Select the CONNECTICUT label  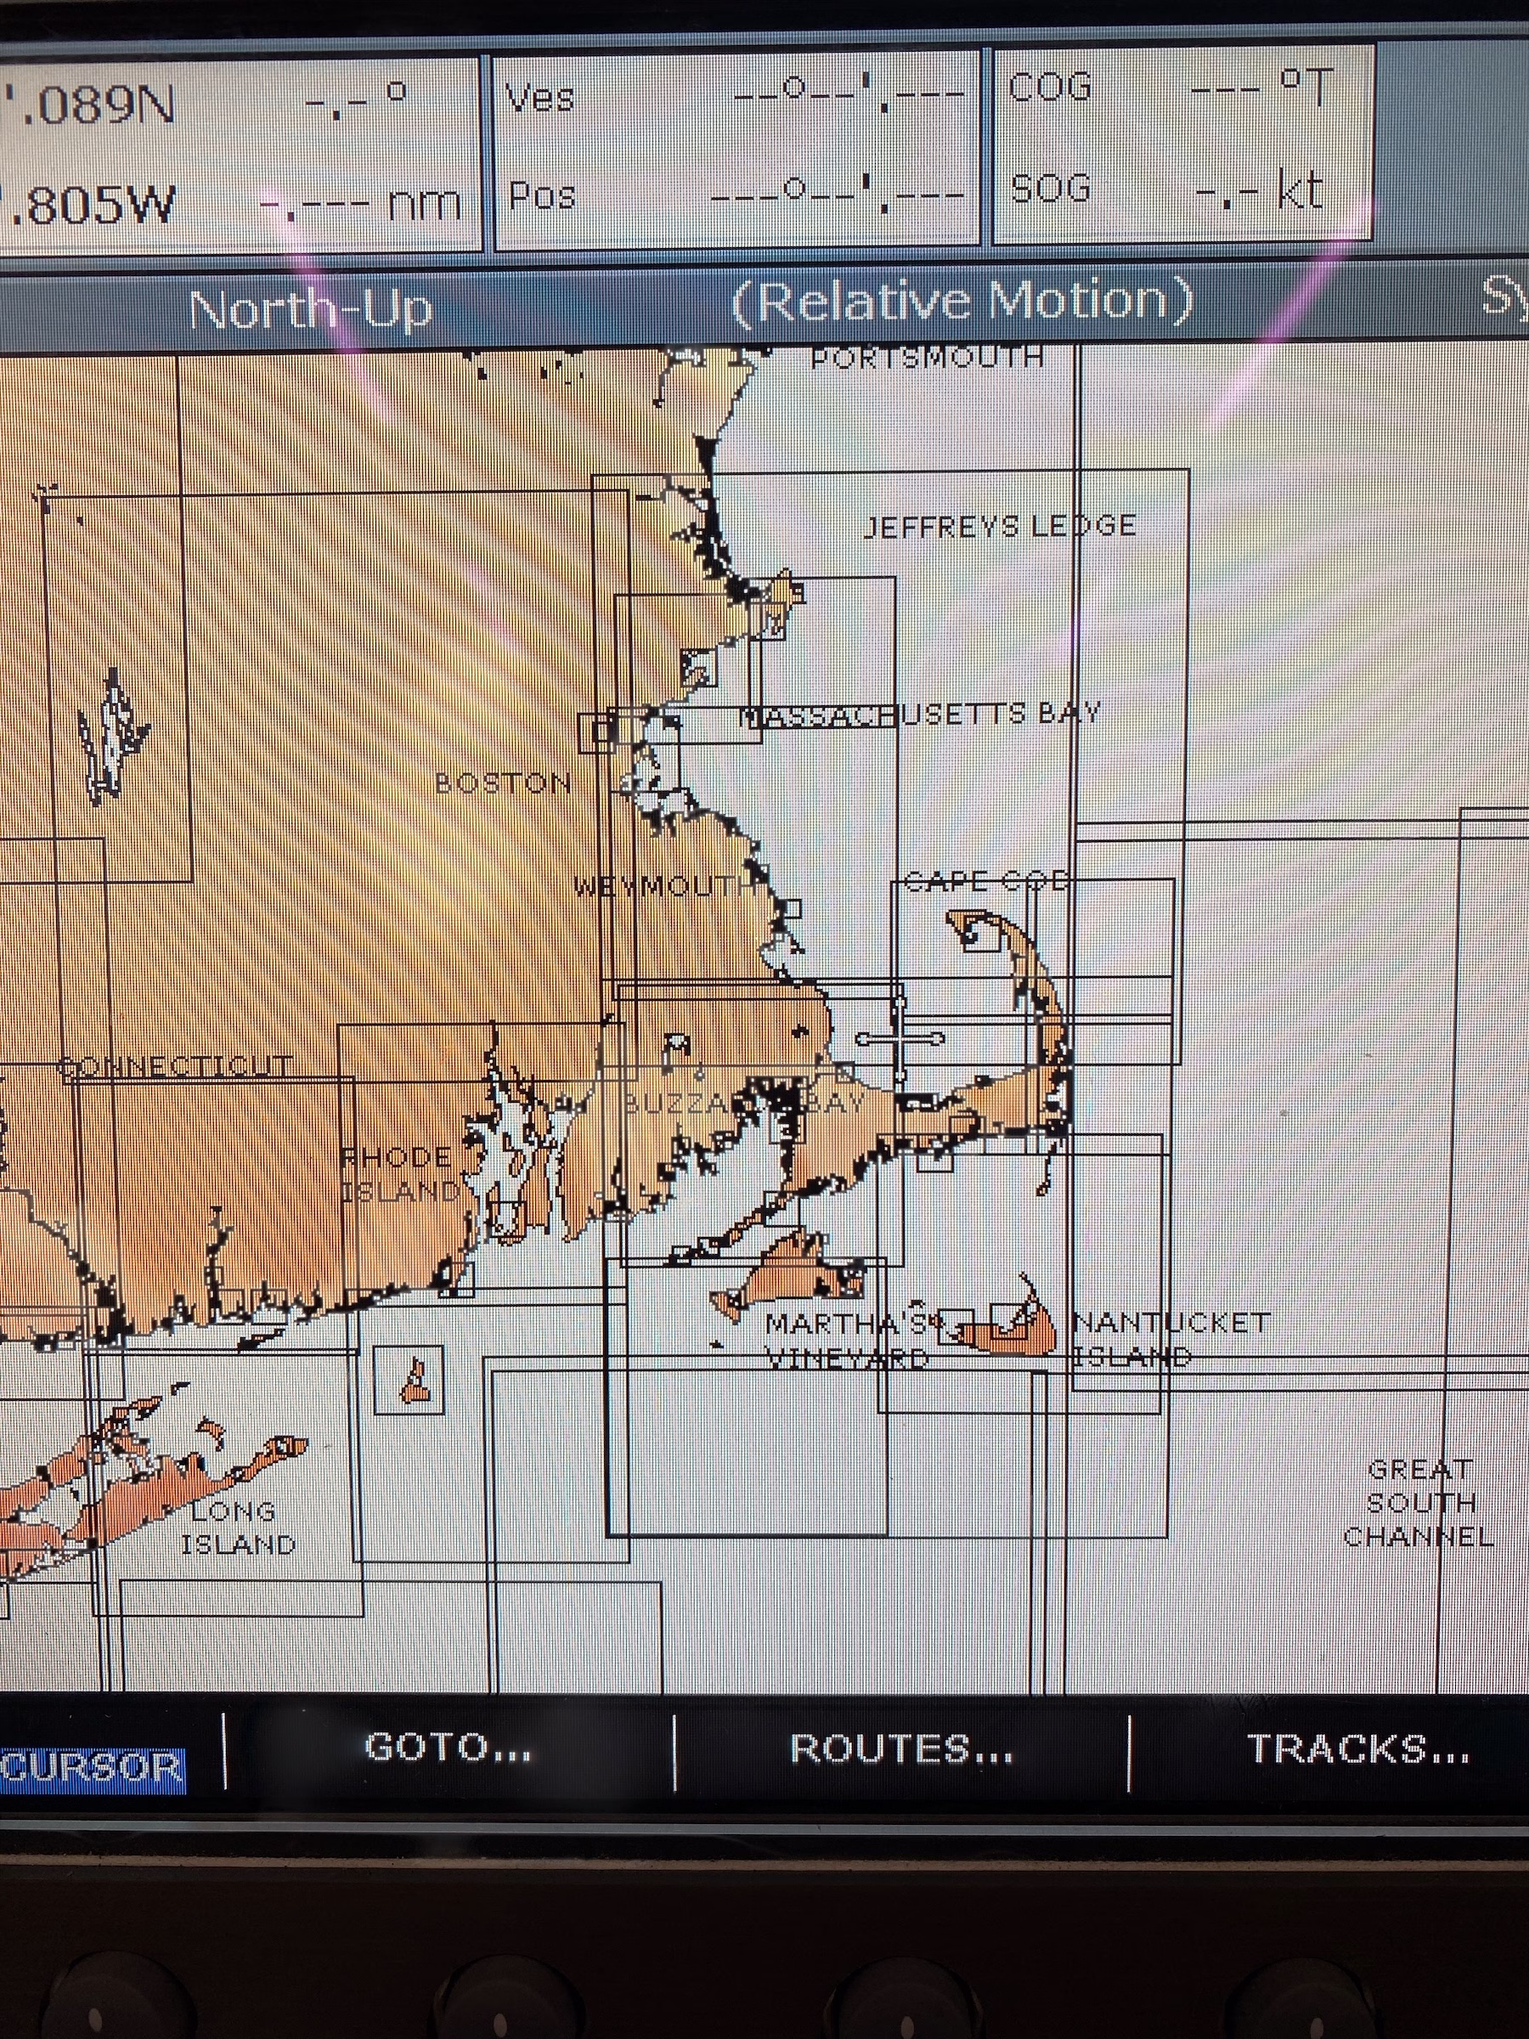click(176, 1066)
